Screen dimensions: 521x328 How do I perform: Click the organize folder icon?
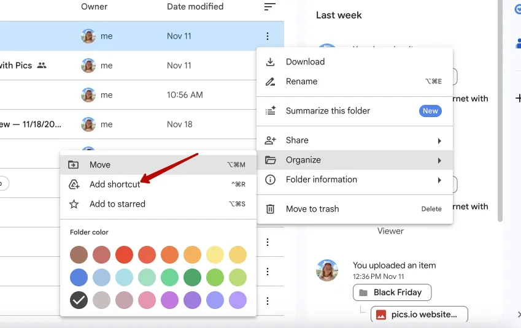pos(270,160)
